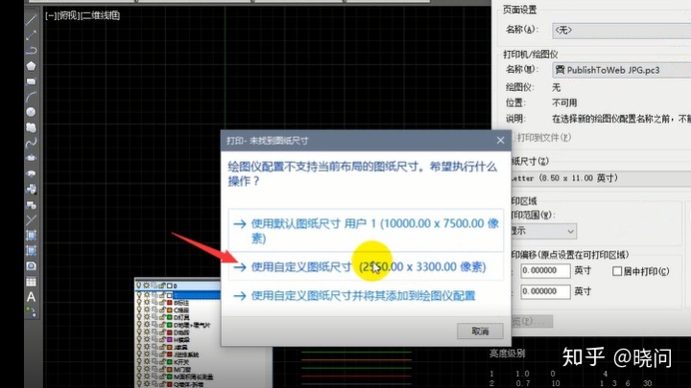Open the 页面设置 名称 dropdown
Image resolution: width=691 pixels, height=388 pixels.
[621, 31]
